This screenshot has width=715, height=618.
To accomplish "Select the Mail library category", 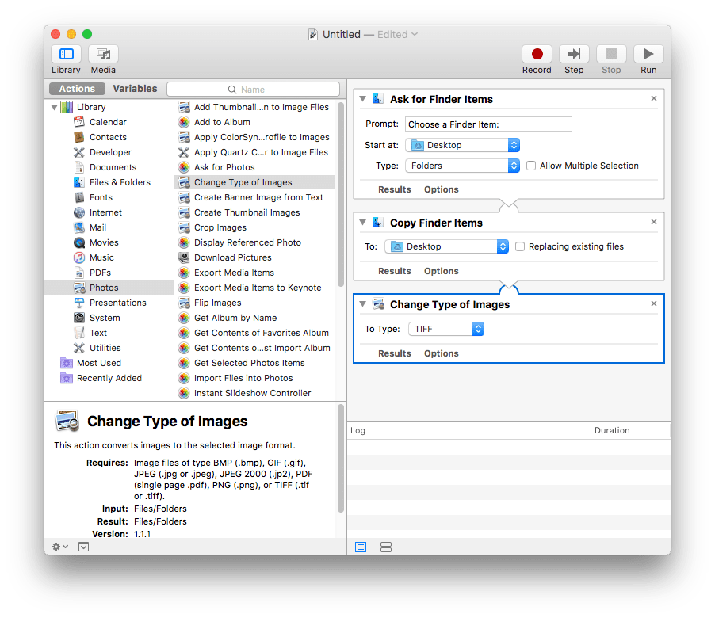I will [x=97, y=227].
